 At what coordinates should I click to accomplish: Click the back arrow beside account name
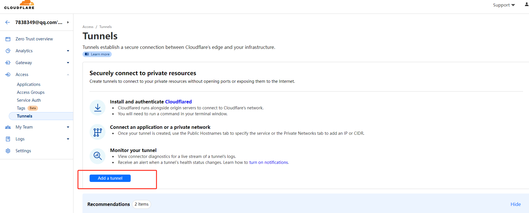click(x=8, y=22)
